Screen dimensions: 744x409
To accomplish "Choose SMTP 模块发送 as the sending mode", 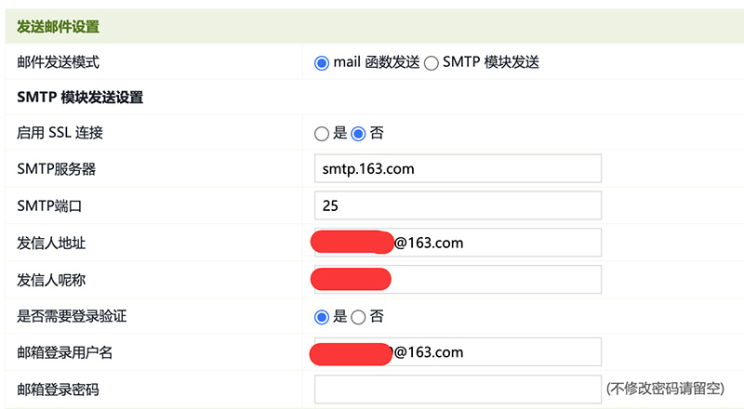I will [x=432, y=63].
